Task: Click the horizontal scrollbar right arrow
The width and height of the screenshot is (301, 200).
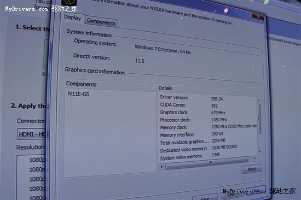Action: pyautogui.click(x=254, y=158)
